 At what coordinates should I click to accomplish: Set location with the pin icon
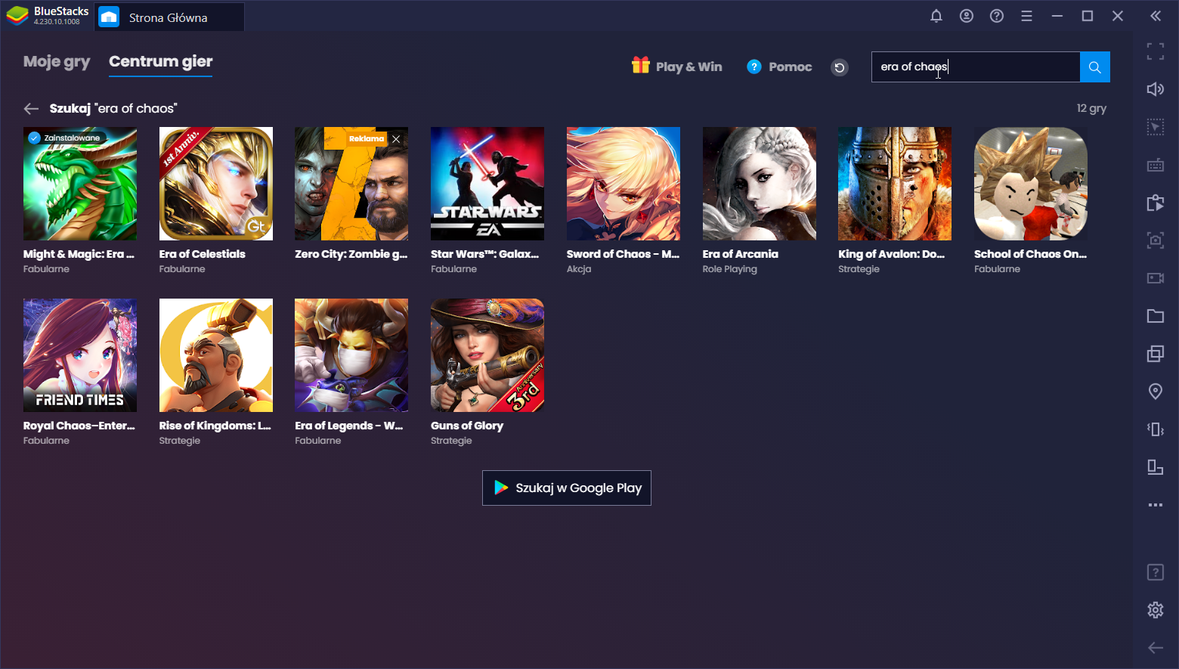coord(1155,392)
